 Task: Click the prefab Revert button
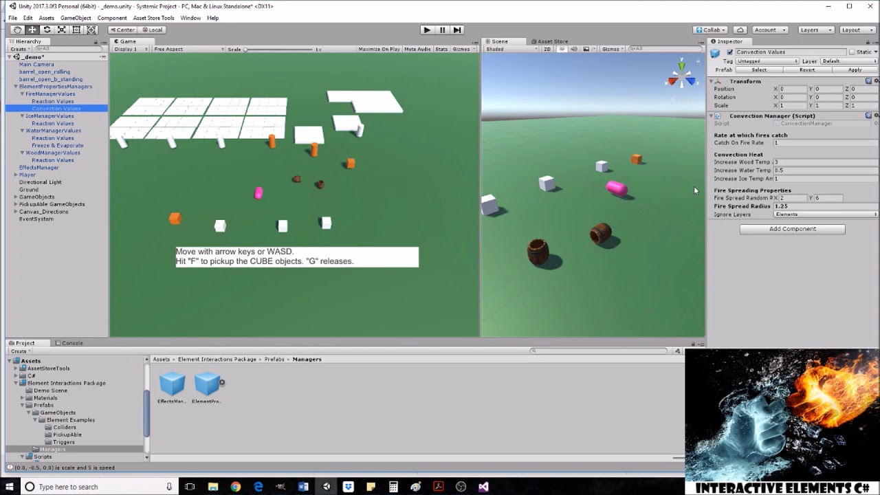(x=807, y=70)
